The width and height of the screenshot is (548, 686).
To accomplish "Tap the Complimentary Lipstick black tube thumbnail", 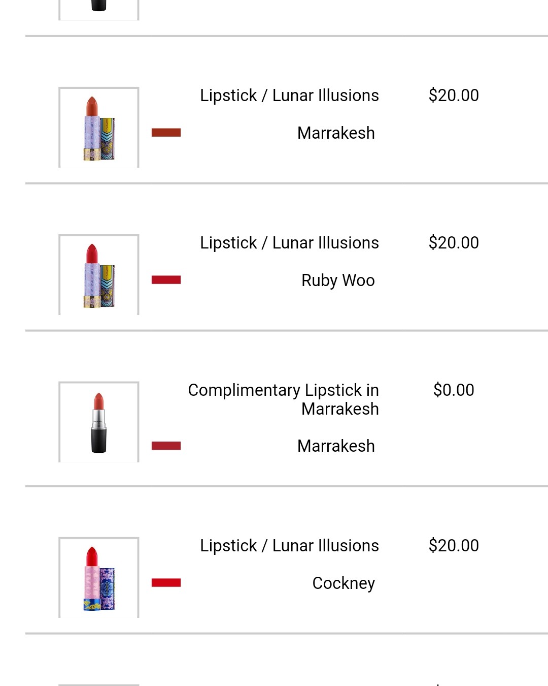I will (x=99, y=422).
